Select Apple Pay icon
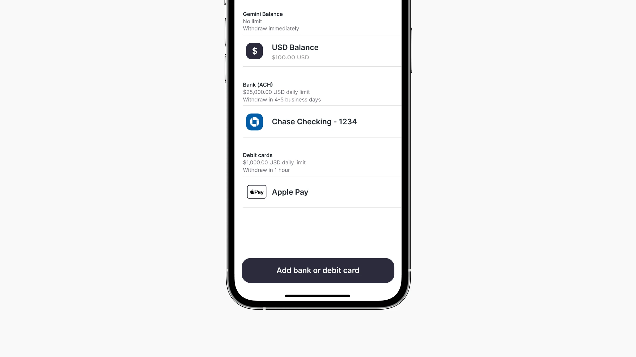Screen dimensions: 636x357 (256, 192)
